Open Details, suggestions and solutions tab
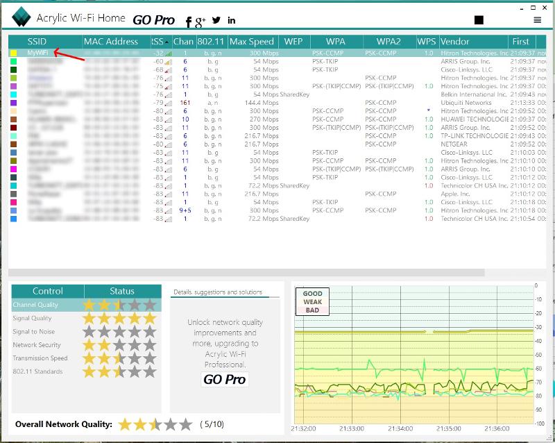Viewport: 555px width, 443px height. (x=218, y=292)
